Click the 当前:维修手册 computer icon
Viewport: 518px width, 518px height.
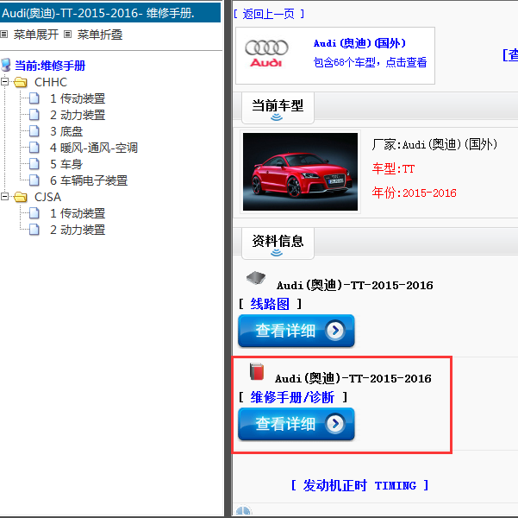pyautogui.click(x=6, y=66)
